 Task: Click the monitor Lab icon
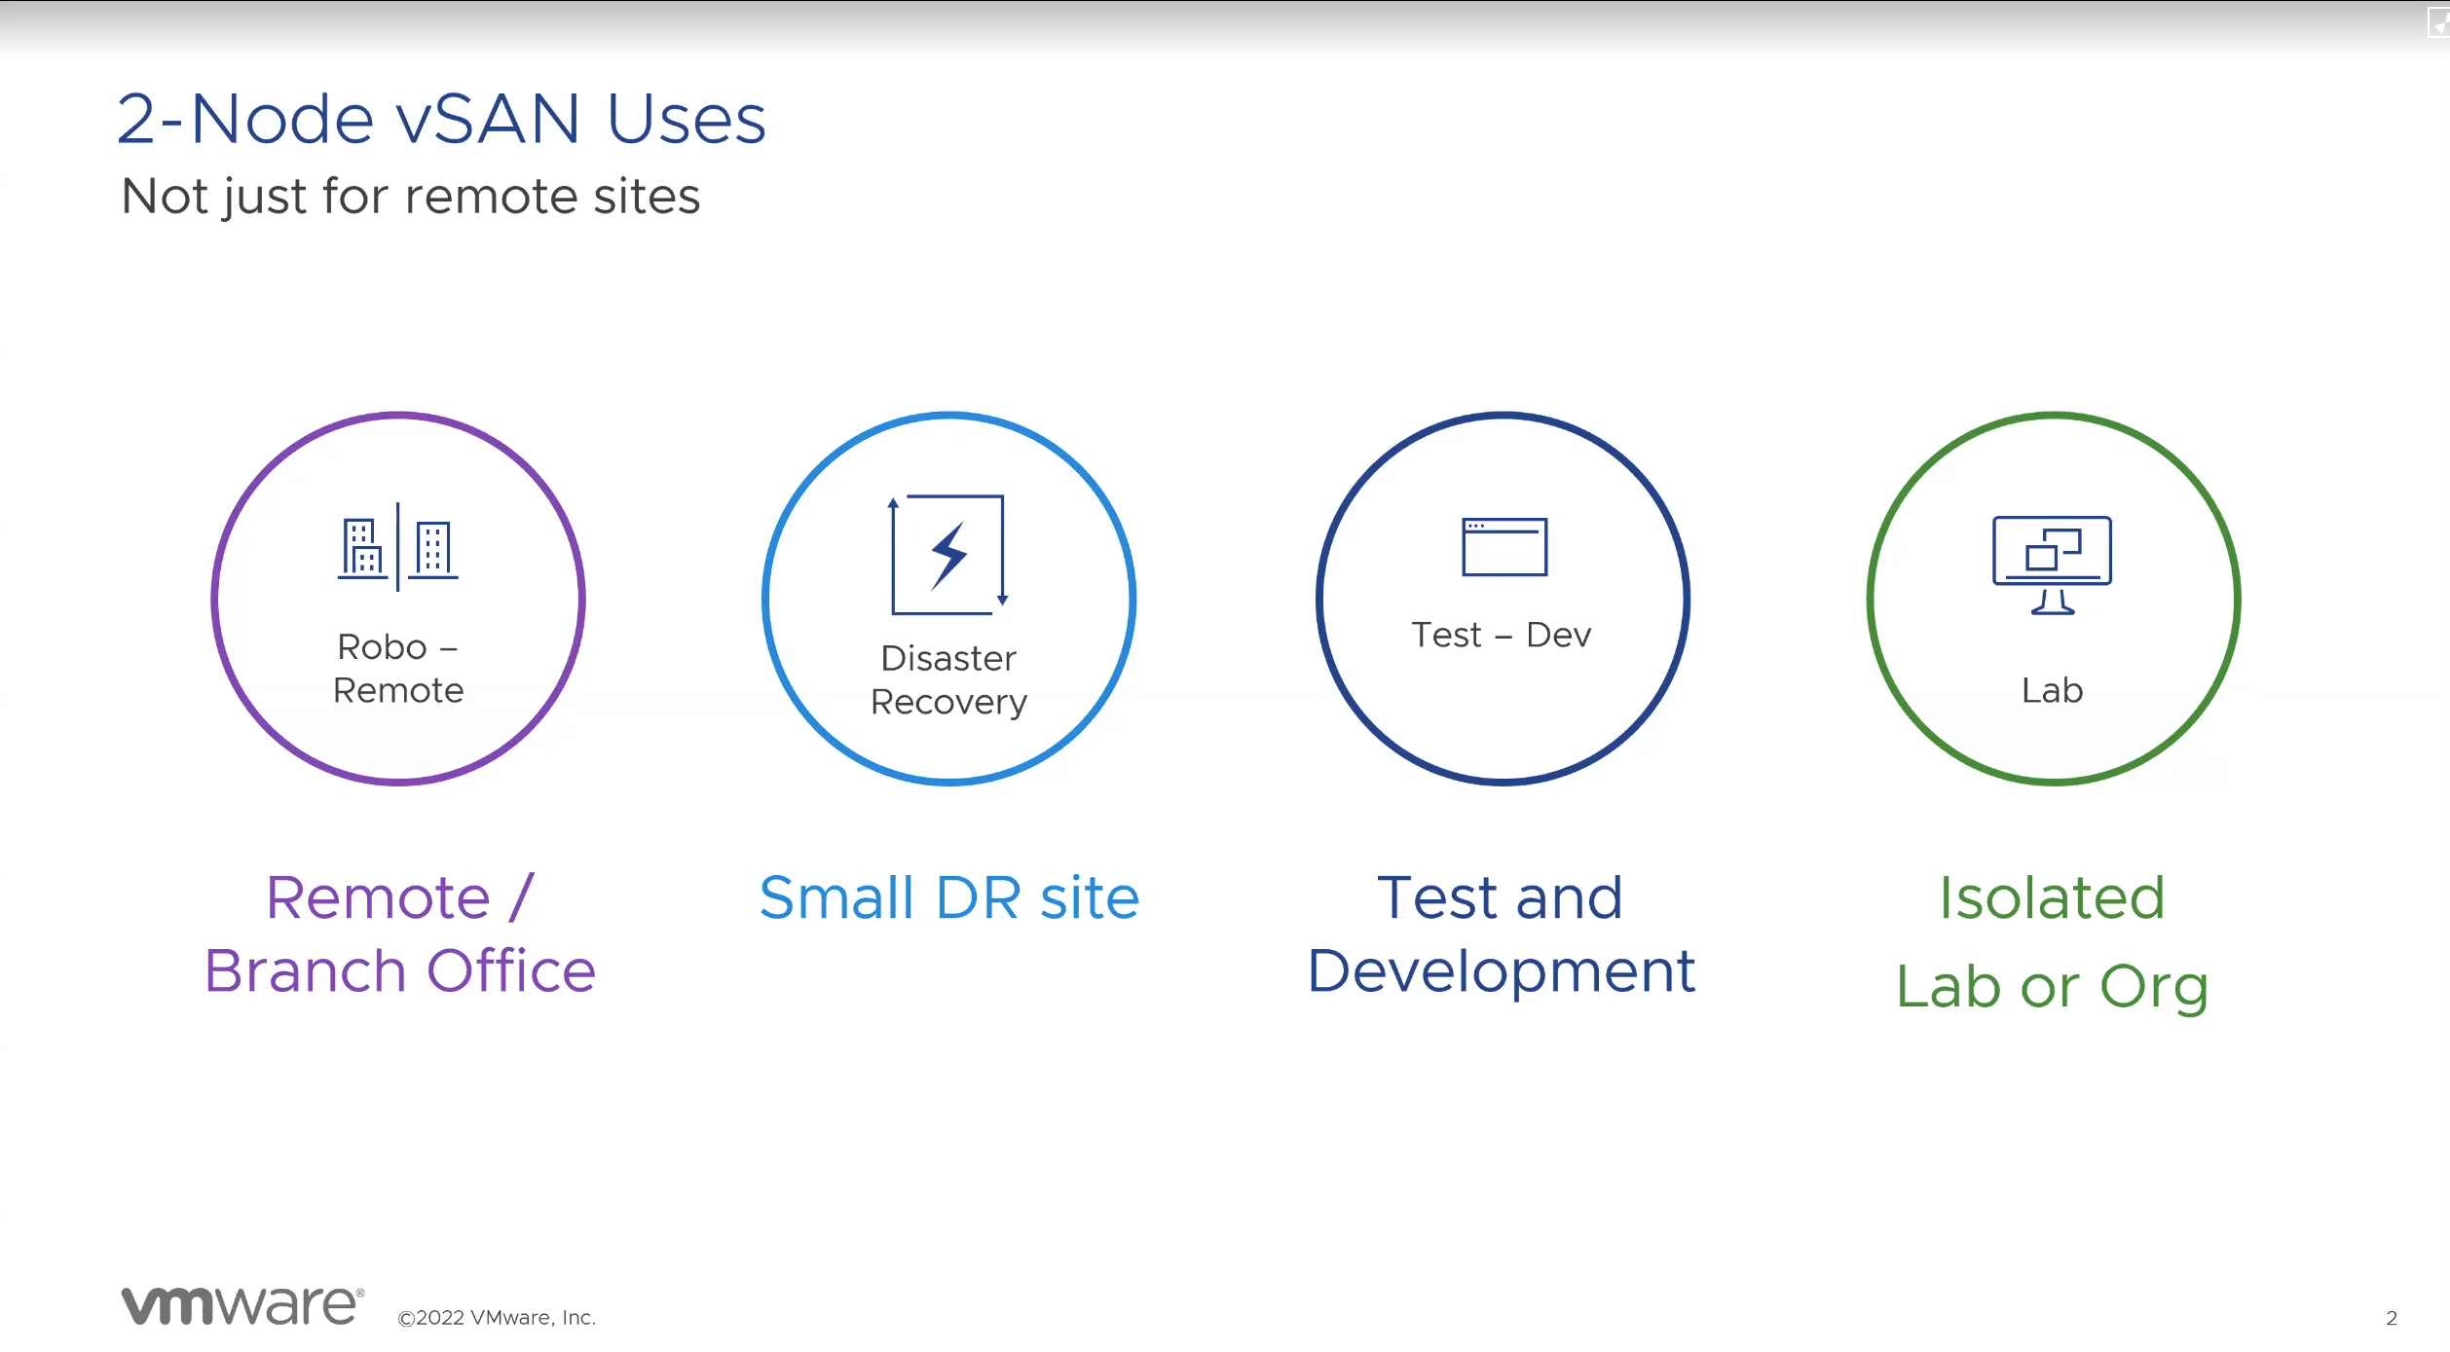[2052, 566]
